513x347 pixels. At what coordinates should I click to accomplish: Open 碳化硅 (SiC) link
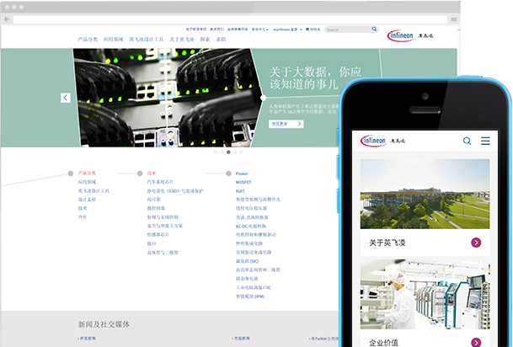click(x=248, y=261)
